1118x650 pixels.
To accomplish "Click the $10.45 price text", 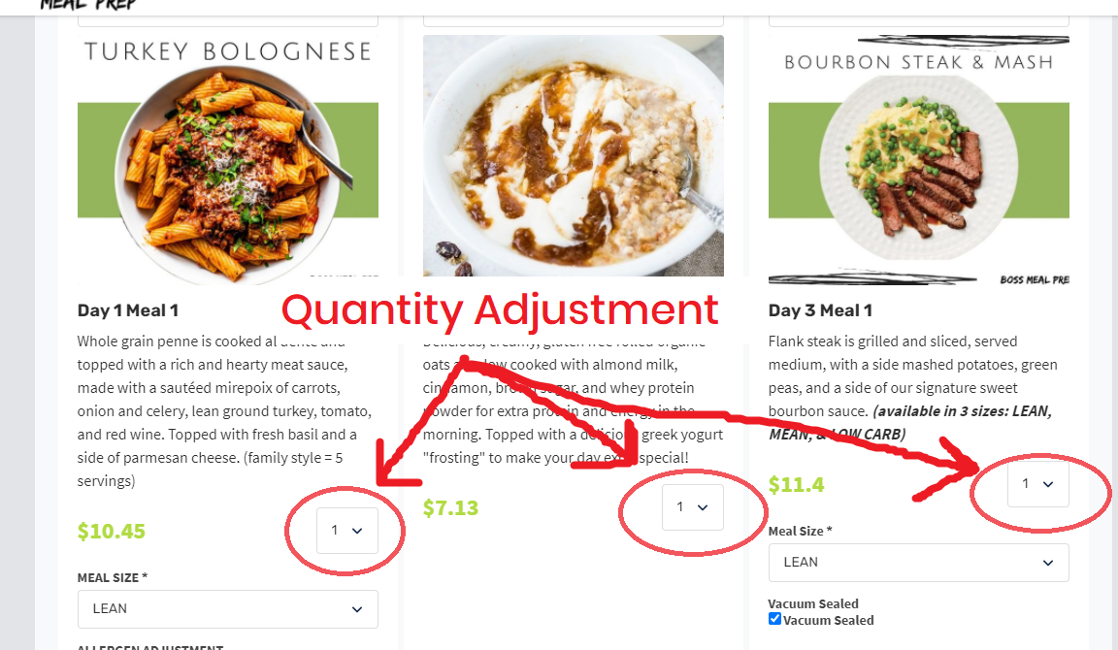I will coord(112,531).
